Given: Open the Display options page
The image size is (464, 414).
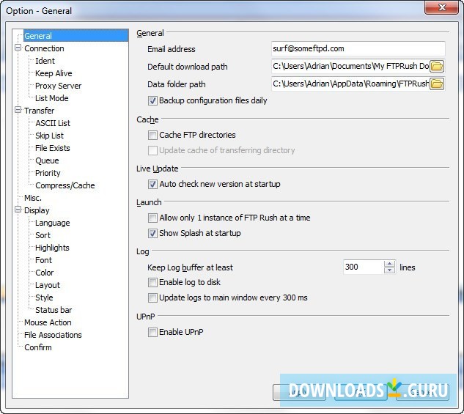Looking at the screenshot, I should click(37, 210).
